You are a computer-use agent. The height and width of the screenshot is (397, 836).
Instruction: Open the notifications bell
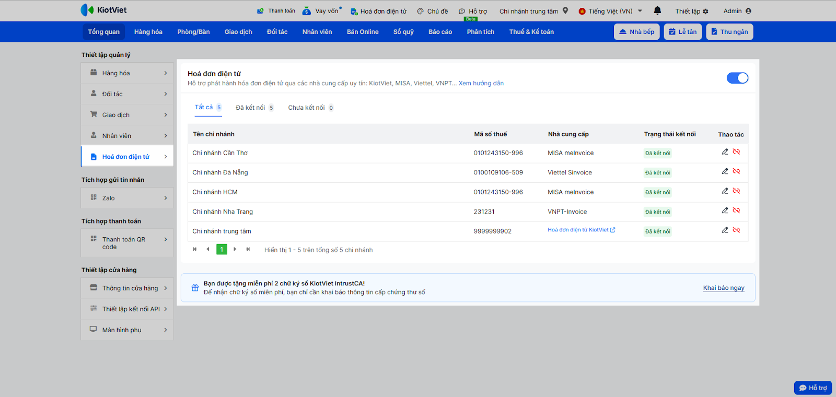tap(657, 10)
